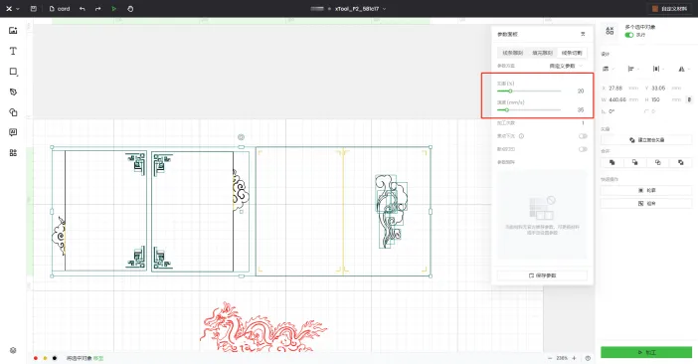Expand the app logo menu chevron
Image resolution: width=698 pixels, height=364 pixels.
tap(18, 9)
